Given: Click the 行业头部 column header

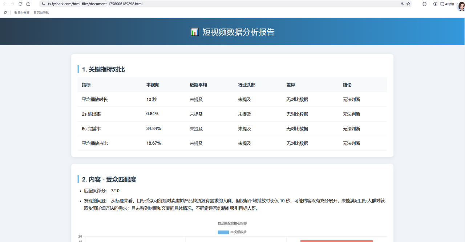Looking at the screenshot, I should [247, 85].
